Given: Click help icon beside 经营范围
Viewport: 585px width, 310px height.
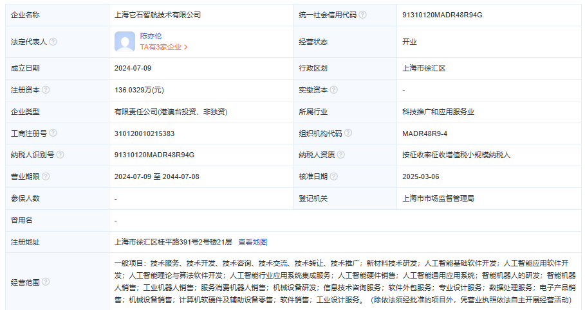Looking at the screenshot, I should pyautogui.click(x=46, y=282).
